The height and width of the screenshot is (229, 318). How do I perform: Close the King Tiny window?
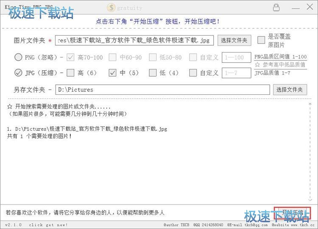pyautogui.click(x=310, y=7)
